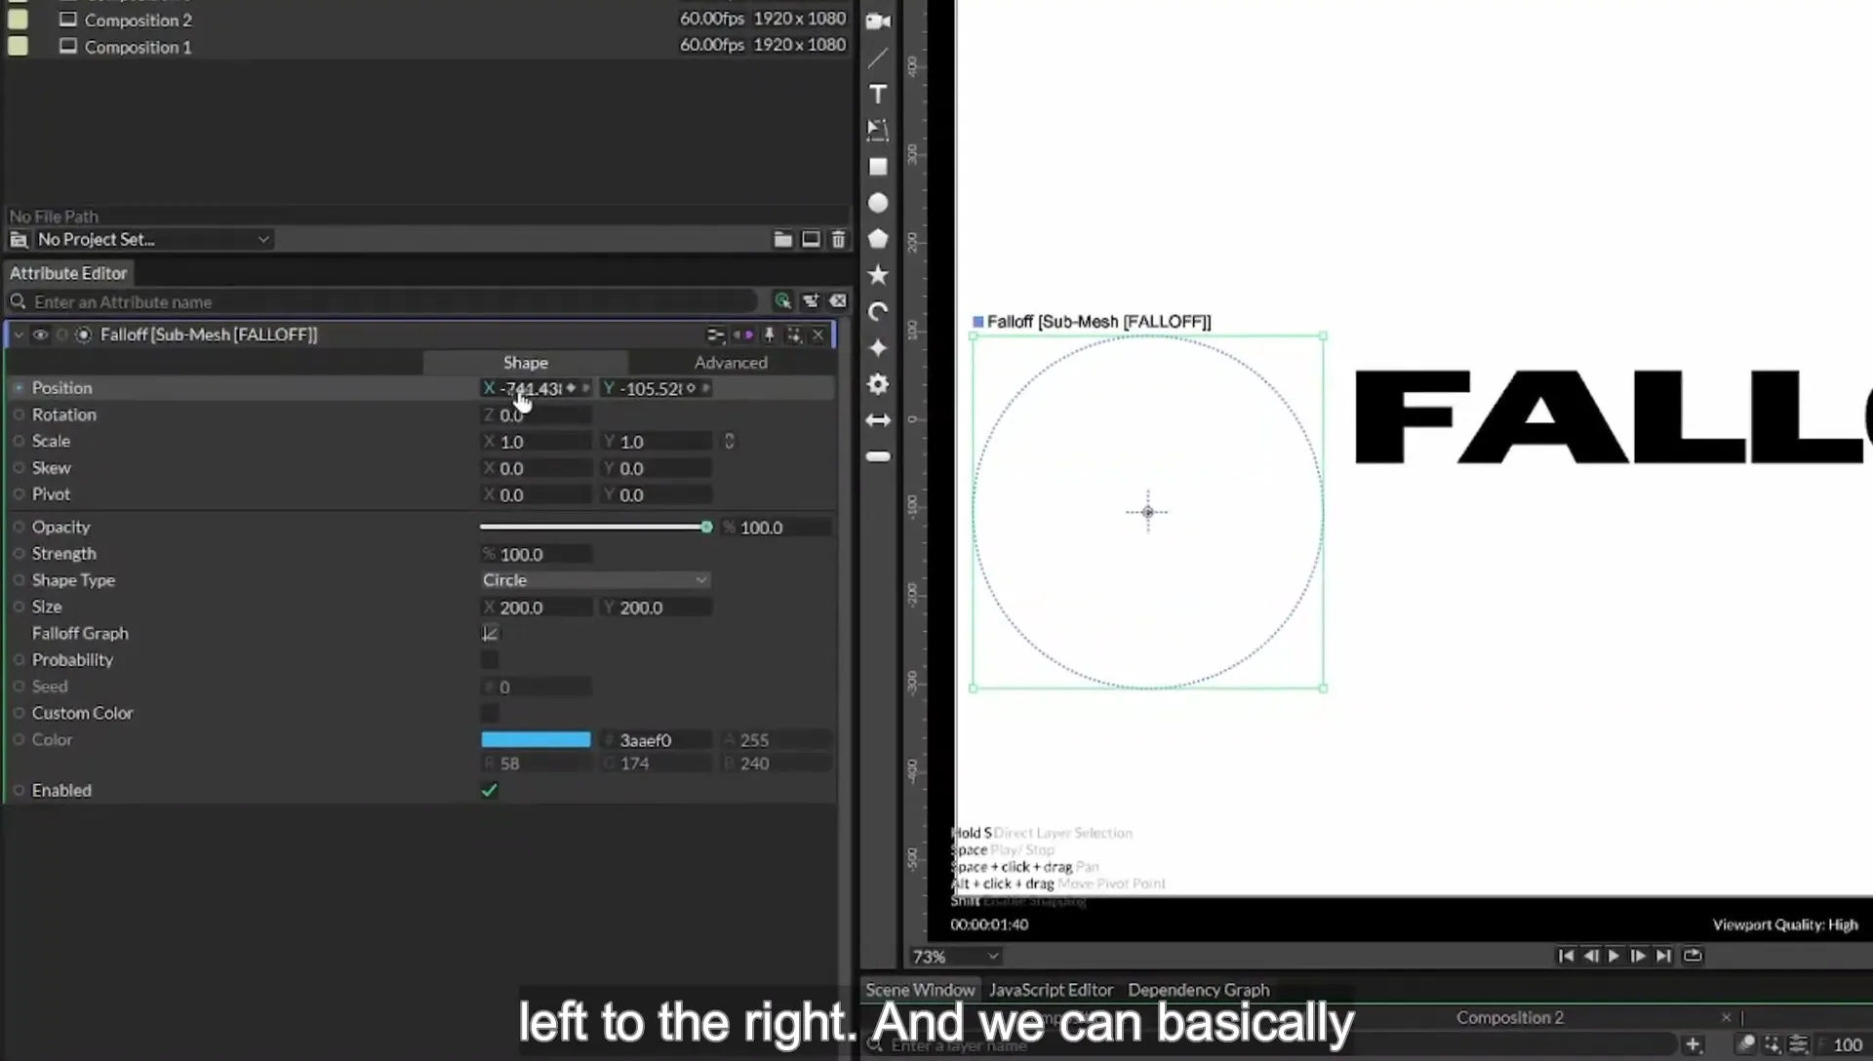Open the No Project Set dropdown

[153, 239]
